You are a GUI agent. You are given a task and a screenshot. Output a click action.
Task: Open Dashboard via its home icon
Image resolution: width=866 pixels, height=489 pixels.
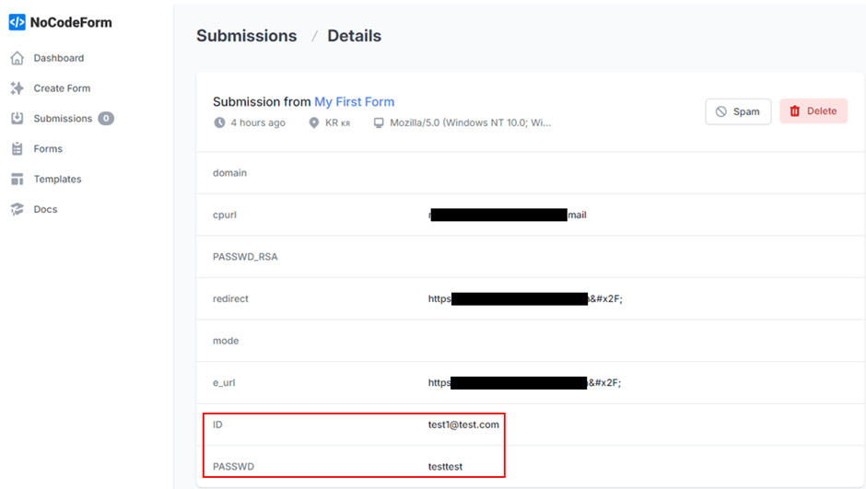[18, 58]
